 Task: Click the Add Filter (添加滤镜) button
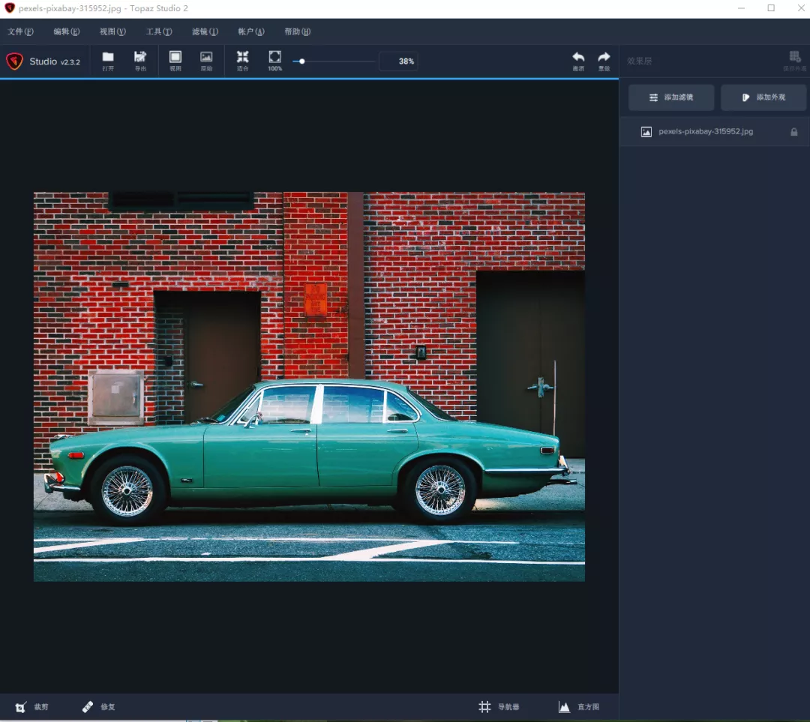pyautogui.click(x=671, y=97)
